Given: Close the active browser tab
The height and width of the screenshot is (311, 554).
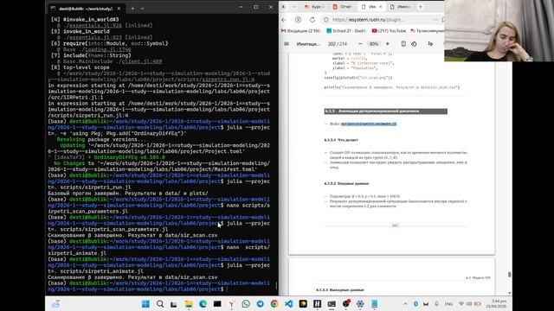Looking at the screenshot, I should pyautogui.click(x=381, y=7).
